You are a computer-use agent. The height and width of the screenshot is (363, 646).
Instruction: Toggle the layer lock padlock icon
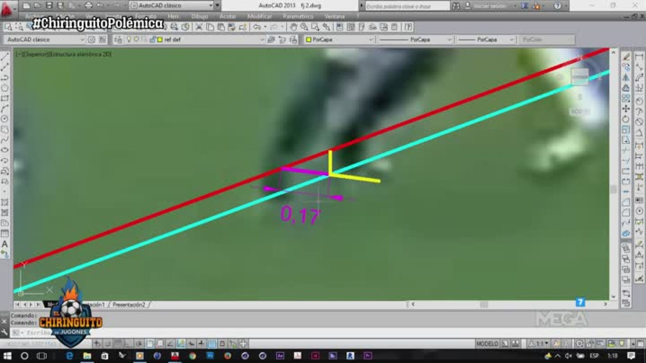click(x=153, y=40)
